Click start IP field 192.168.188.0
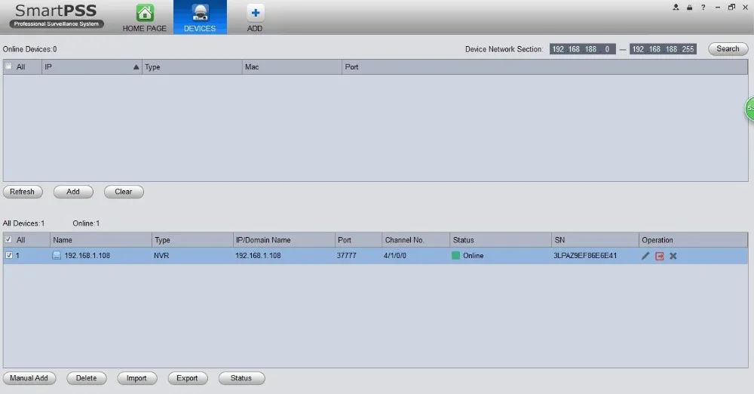This screenshot has width=754, height=394. (x=582, y=49)
